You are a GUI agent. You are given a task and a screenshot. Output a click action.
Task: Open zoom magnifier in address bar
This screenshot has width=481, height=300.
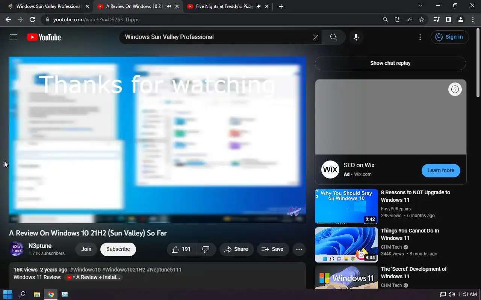(386, 19)
